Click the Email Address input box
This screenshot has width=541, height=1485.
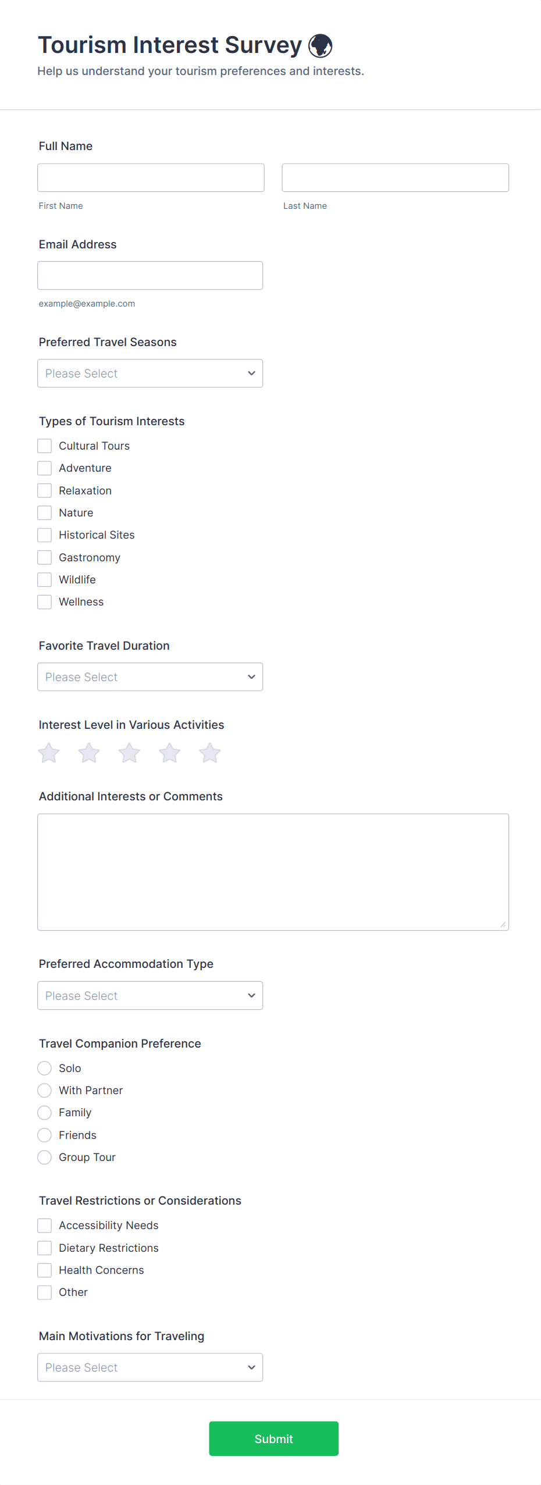150,276
